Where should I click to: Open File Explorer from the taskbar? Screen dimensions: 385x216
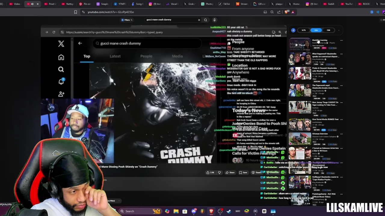tap(176, 211)
